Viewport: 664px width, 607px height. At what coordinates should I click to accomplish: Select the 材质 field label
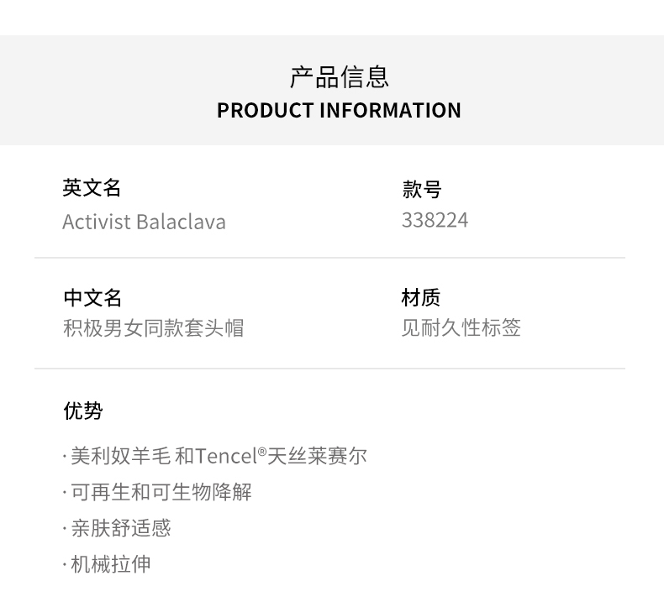pos(420,298)
